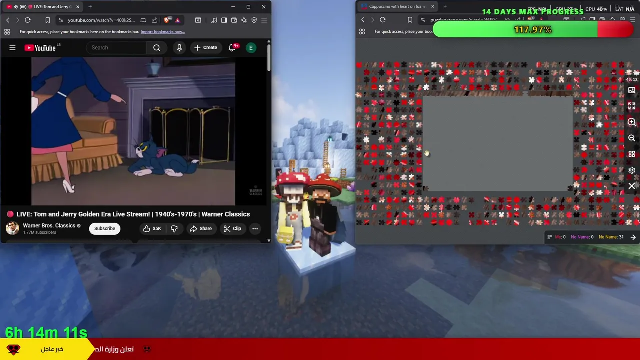Show puzzle preview image icon
The image size is (640, 360).
[632, 90]
